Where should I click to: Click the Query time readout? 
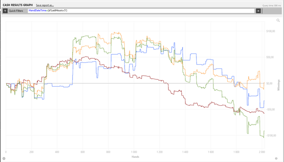(x=271, y=6)
